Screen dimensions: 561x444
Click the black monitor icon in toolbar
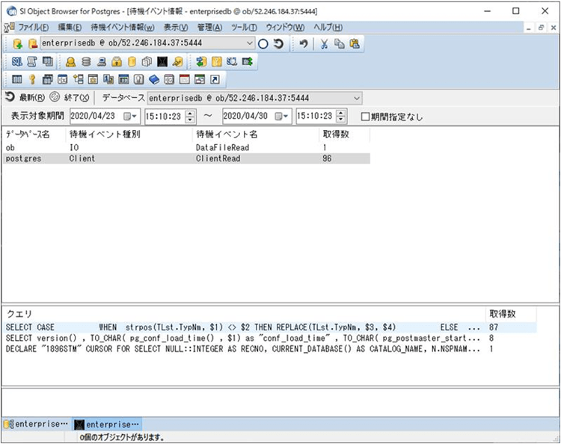[x=162, y=62]
